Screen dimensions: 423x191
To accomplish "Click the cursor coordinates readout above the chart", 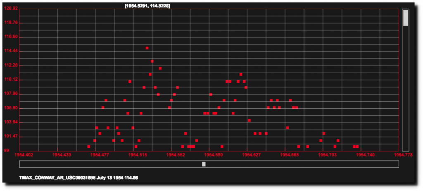I will point(147,6).
